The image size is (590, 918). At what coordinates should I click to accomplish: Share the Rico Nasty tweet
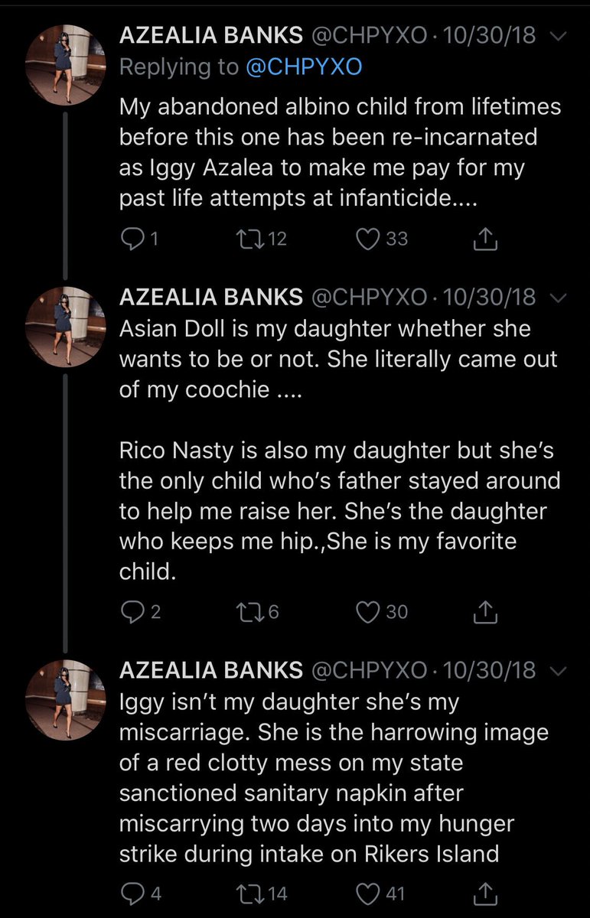pyautogui.click(x=485, y=612)
